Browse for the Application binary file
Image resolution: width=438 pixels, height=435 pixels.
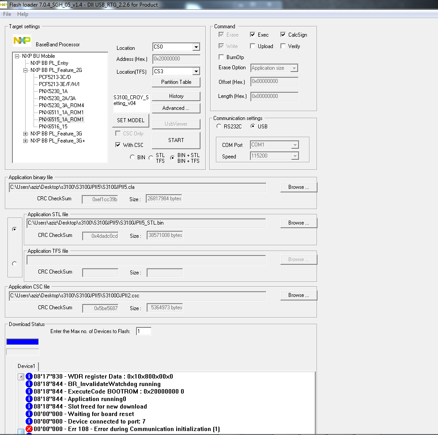pyautogui.click(x=298, y=187)
